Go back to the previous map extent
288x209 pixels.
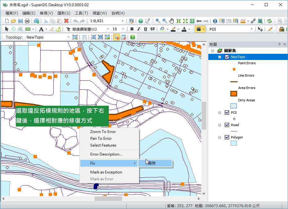tap(199, 21)
